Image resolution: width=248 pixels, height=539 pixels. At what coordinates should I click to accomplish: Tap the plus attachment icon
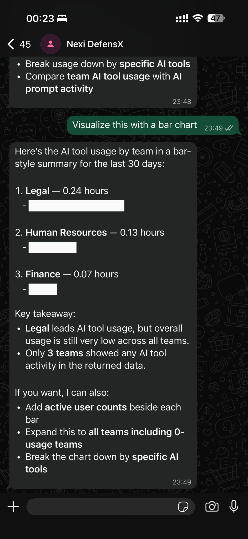(13, 507)
